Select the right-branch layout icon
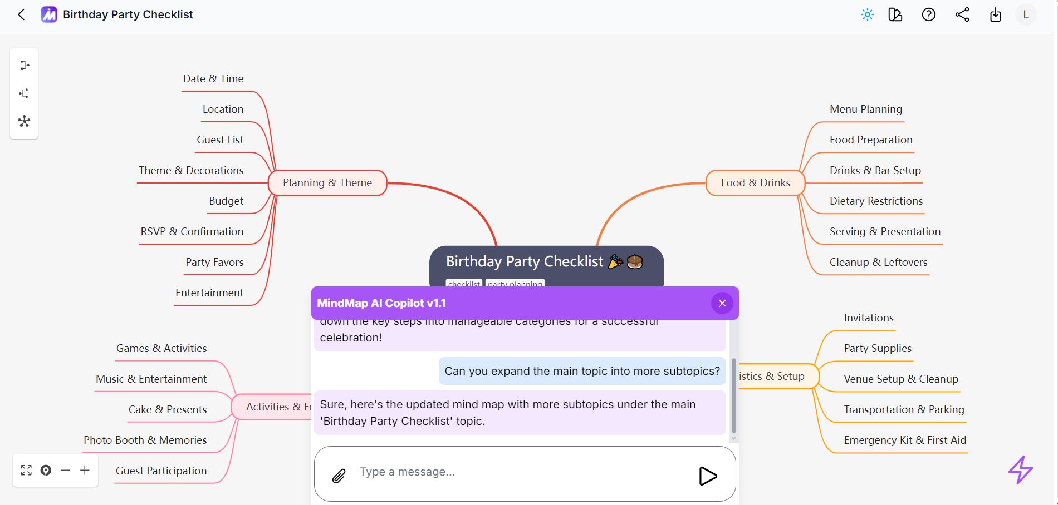The width and height of the screenshot is (1058, 505). (x=25, y=65)
